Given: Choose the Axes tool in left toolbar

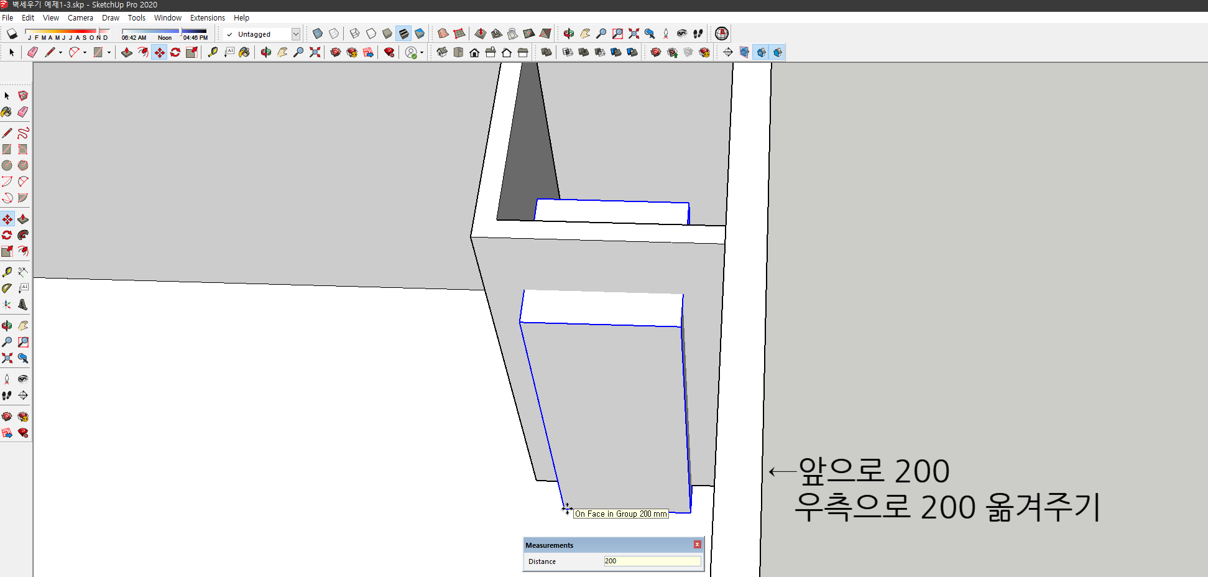Looking at the screenshot, I should (7, 305).
